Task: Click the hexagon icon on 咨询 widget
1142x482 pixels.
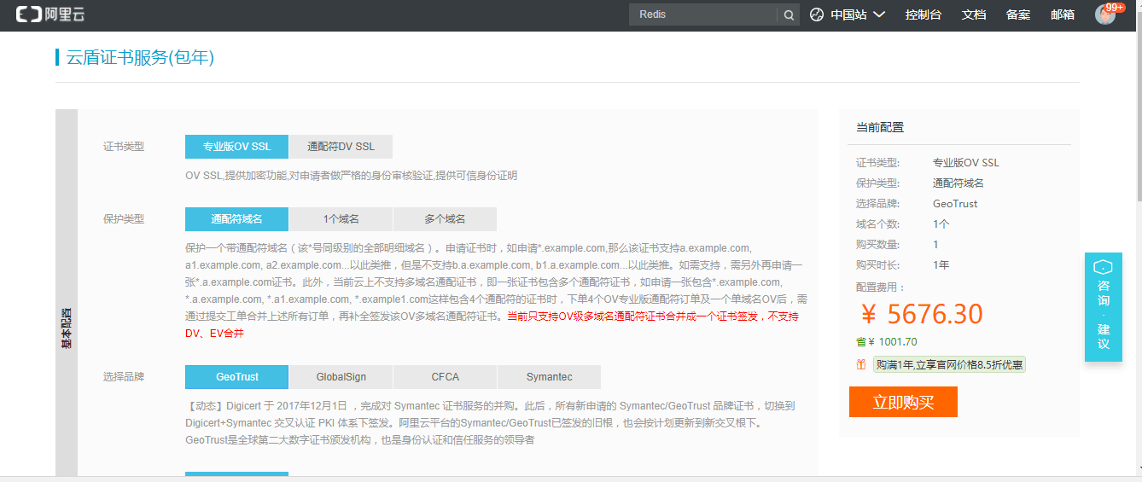Action: [1103, 267]
